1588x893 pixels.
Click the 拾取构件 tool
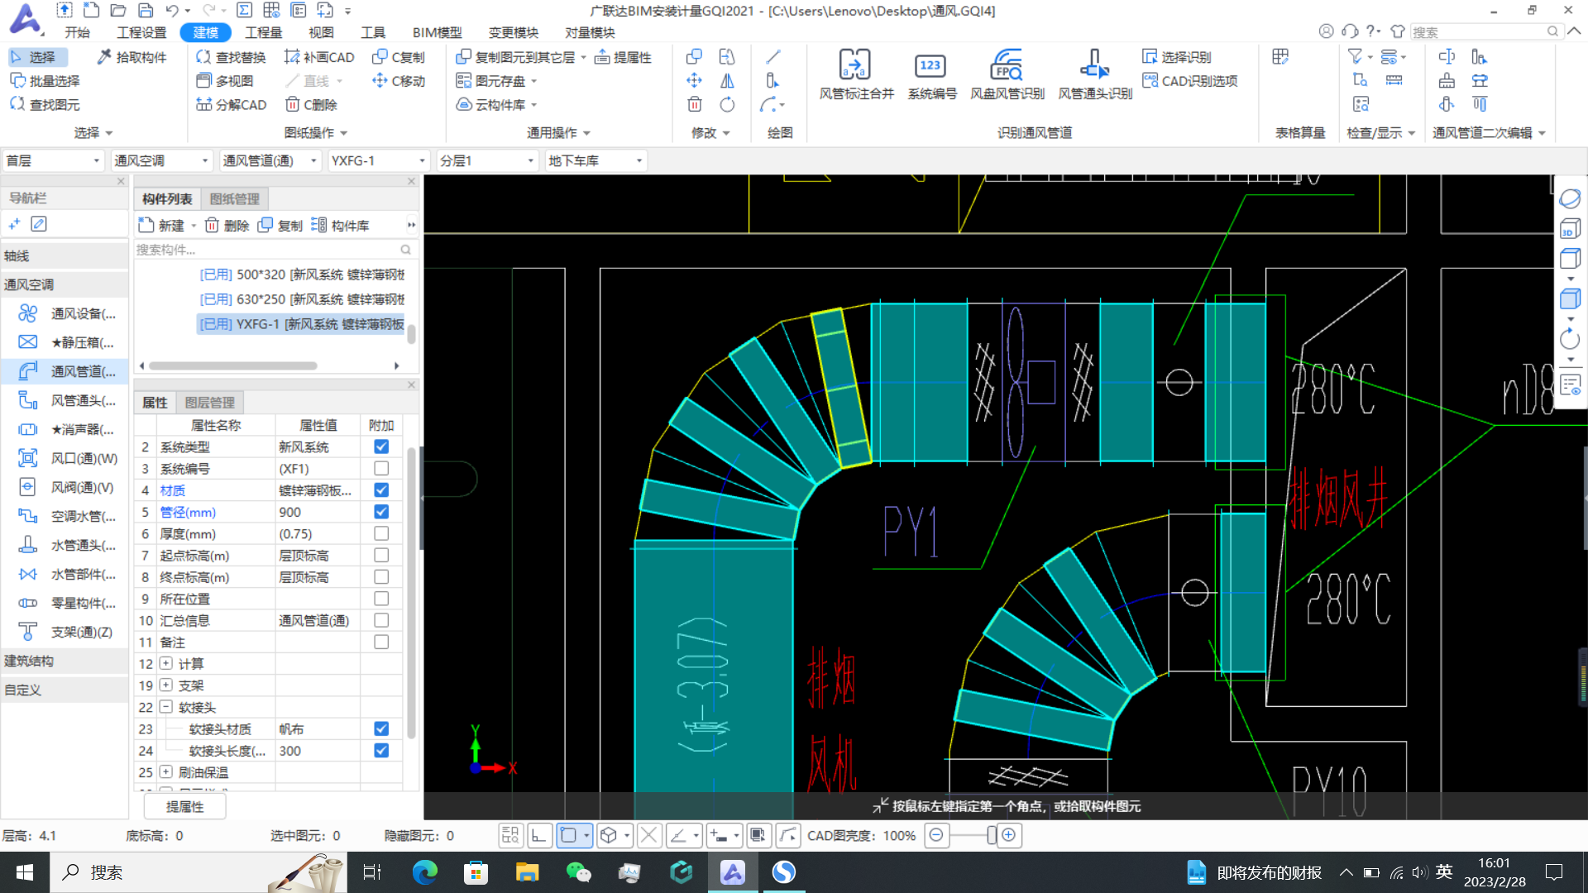point(132,57)
